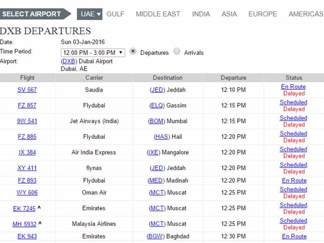The image size is (324, 243).
Task: Click JED code in SV 567 row
Action: (x=157, y=90)
